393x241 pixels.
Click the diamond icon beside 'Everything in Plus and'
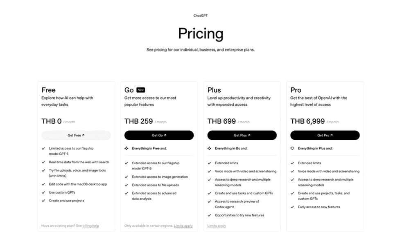point(292,149)
